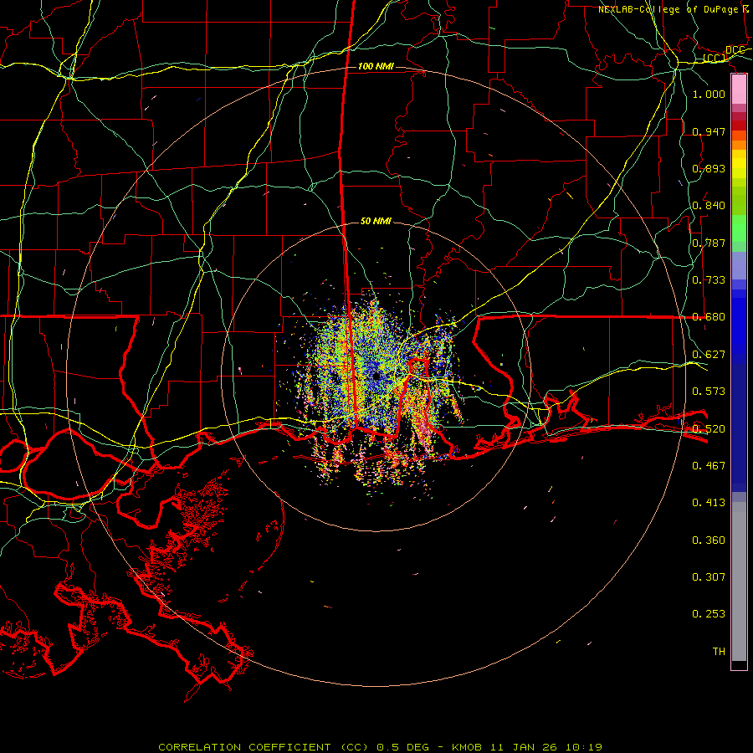753x753 pixels.
Task: Click the 0.893 legend value
Action: tap(709, 168)
